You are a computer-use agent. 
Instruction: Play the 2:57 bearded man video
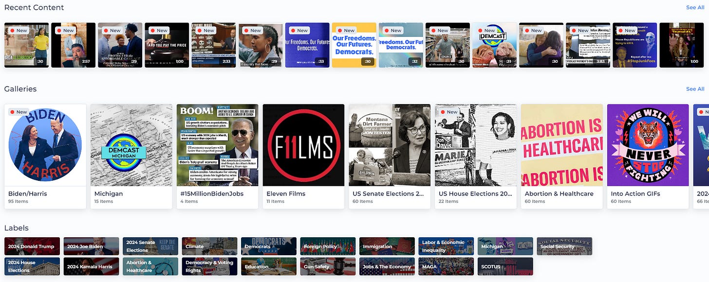(73, 45)
